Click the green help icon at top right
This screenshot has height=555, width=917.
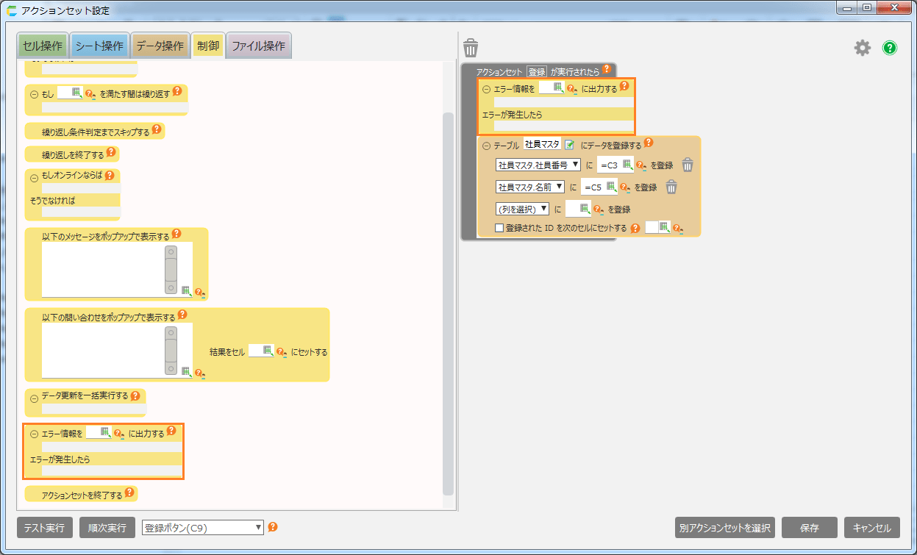point(890,49)
